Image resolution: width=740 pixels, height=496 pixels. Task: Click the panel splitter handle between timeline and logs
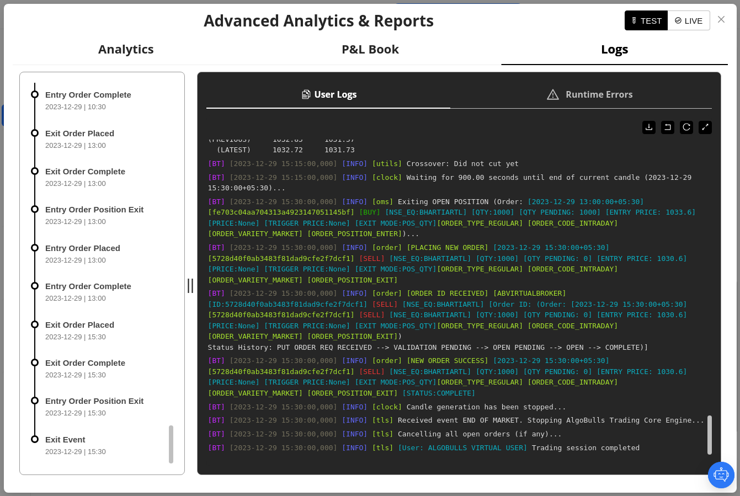click(190, 286)
